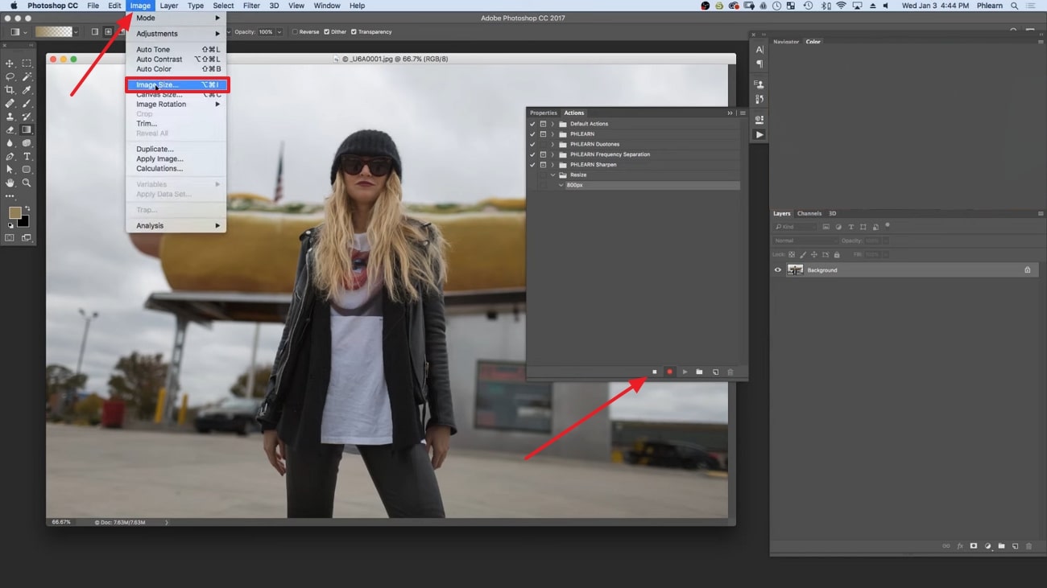The image size is (1047, 588).
Task: Select the Gradient tool
Action: pos(27,130)
